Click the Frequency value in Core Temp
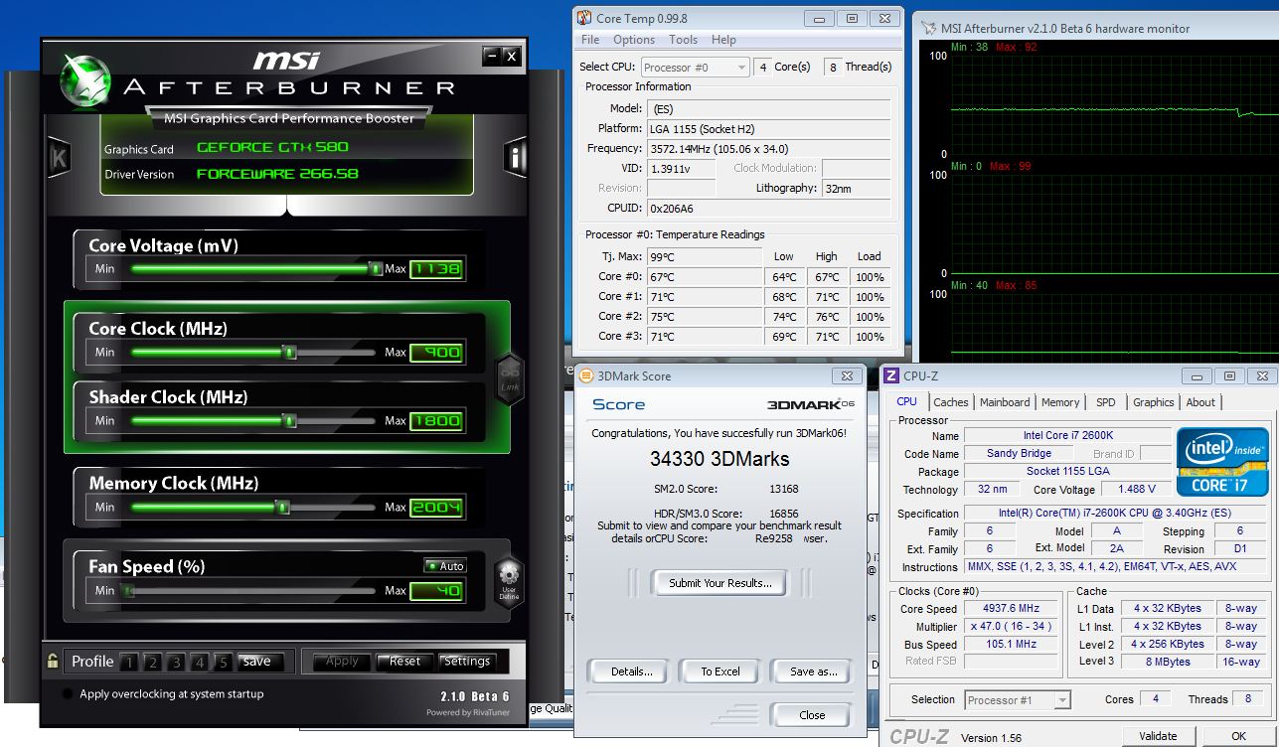Screen dimensions: 1279x747 (x=769, y=148)
